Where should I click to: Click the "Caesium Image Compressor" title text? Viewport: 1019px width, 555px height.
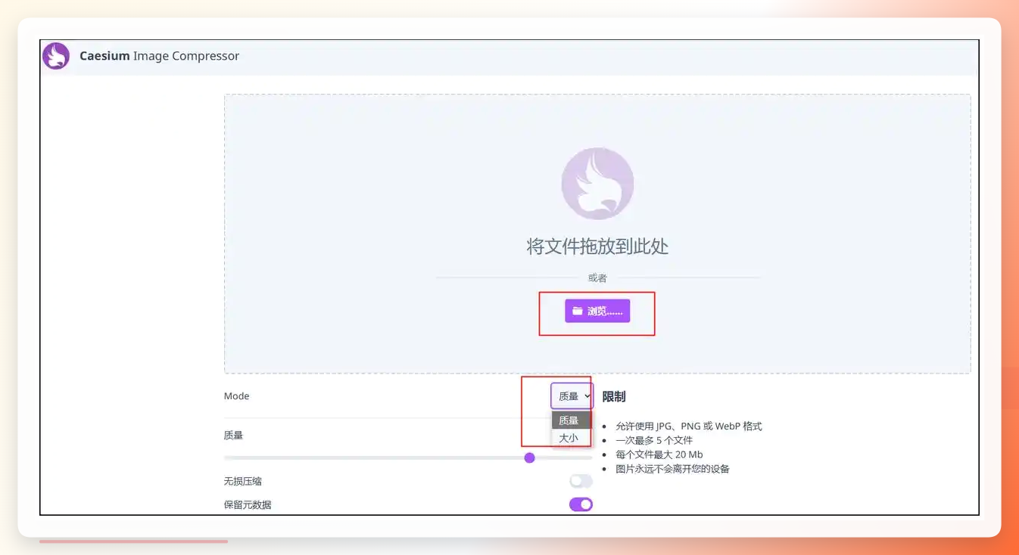tap(159, 56)
